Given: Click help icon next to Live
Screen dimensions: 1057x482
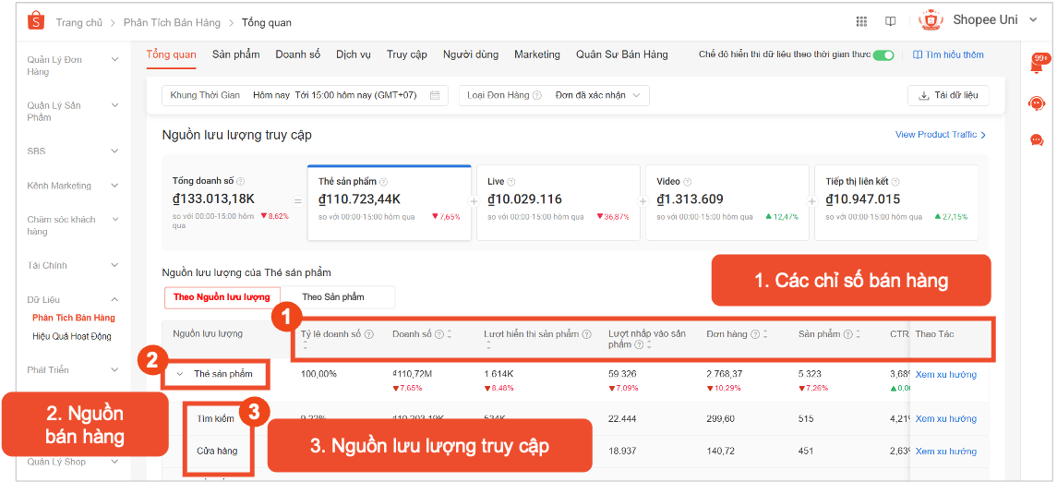Looking at the screenshot, I should point(511,181).
